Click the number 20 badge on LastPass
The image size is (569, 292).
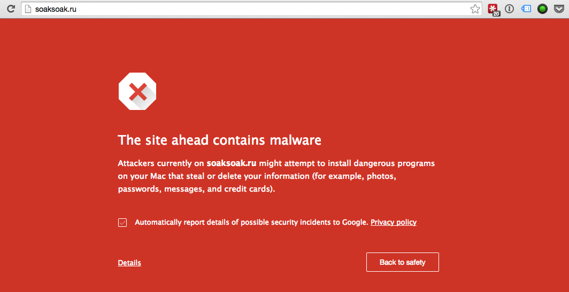pos(496,13)
